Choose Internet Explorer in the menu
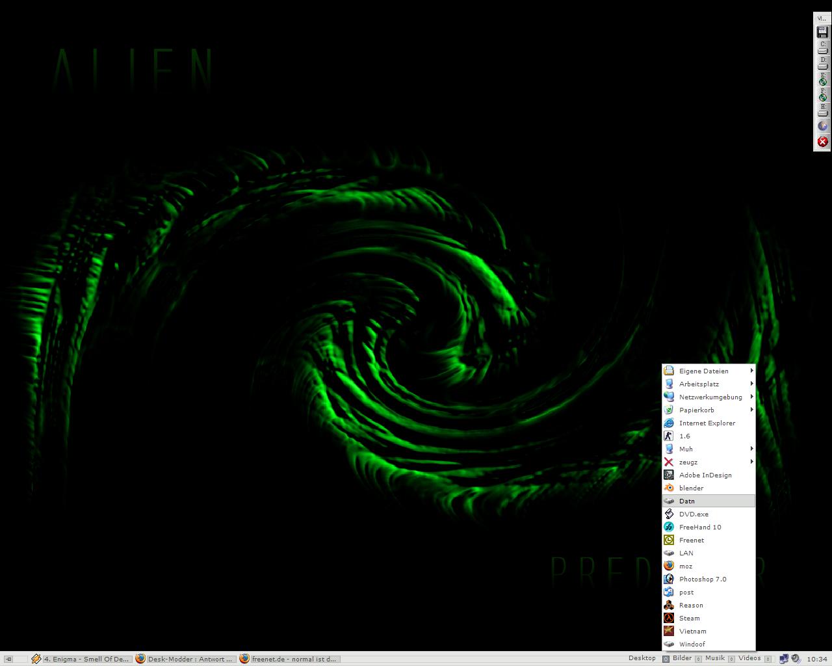 tap(707, 423)
